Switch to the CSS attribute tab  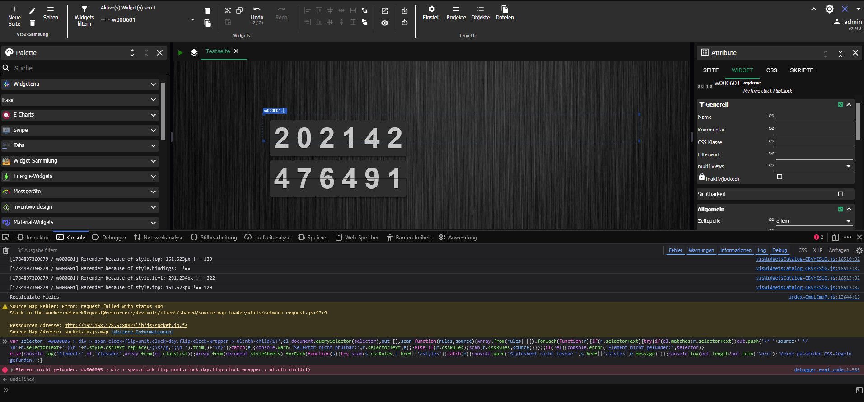[x=771, y=70]
